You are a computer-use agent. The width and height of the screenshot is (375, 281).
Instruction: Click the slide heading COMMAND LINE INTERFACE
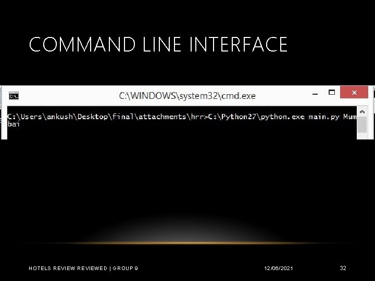tap(158, 44)
